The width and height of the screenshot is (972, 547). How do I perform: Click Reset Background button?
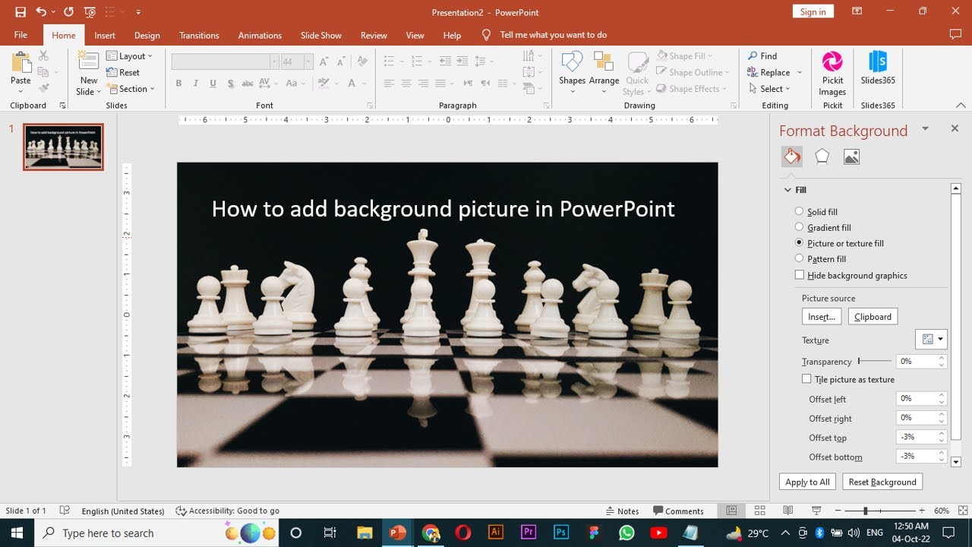(x=882, y=482)
